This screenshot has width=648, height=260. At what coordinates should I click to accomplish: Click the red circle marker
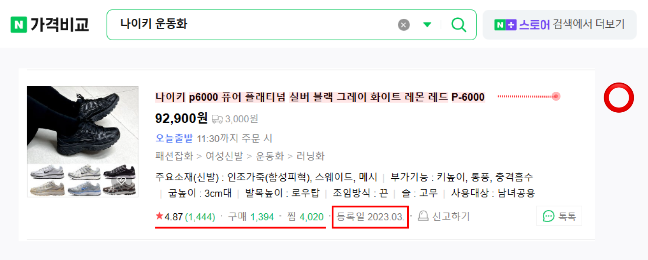tap(619, 97)
